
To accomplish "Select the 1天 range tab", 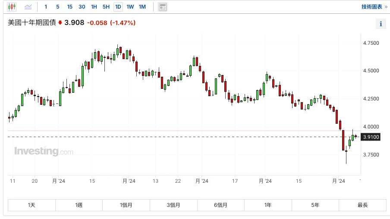I will coord(31,205).
